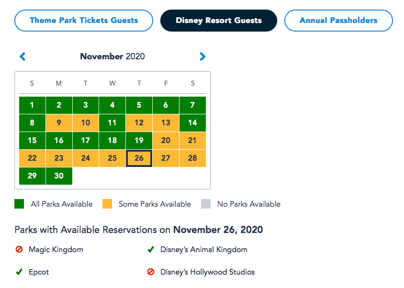Viewport: 404px width, 288px height.
Task: Click the November 2020 month heading
Action: pyautogui.click(x=112, y=56)
